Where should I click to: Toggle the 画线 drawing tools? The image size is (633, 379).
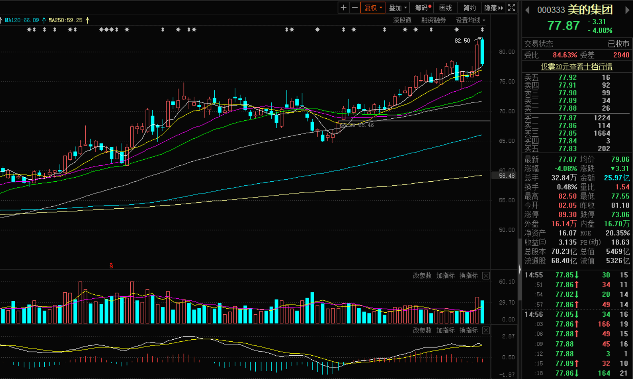click(445, 8)
